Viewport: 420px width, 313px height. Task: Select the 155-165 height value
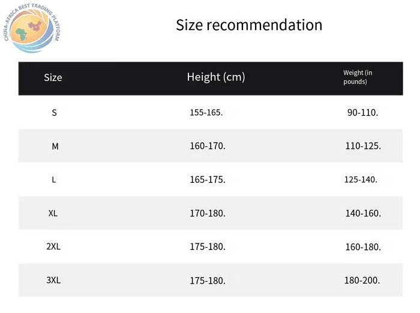click(x=206, y=113)
